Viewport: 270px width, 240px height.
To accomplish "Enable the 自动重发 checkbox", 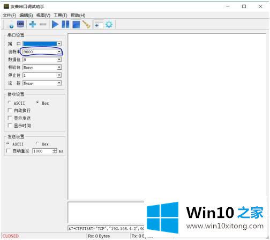I will pyautogui.click(x=18, y=151).
